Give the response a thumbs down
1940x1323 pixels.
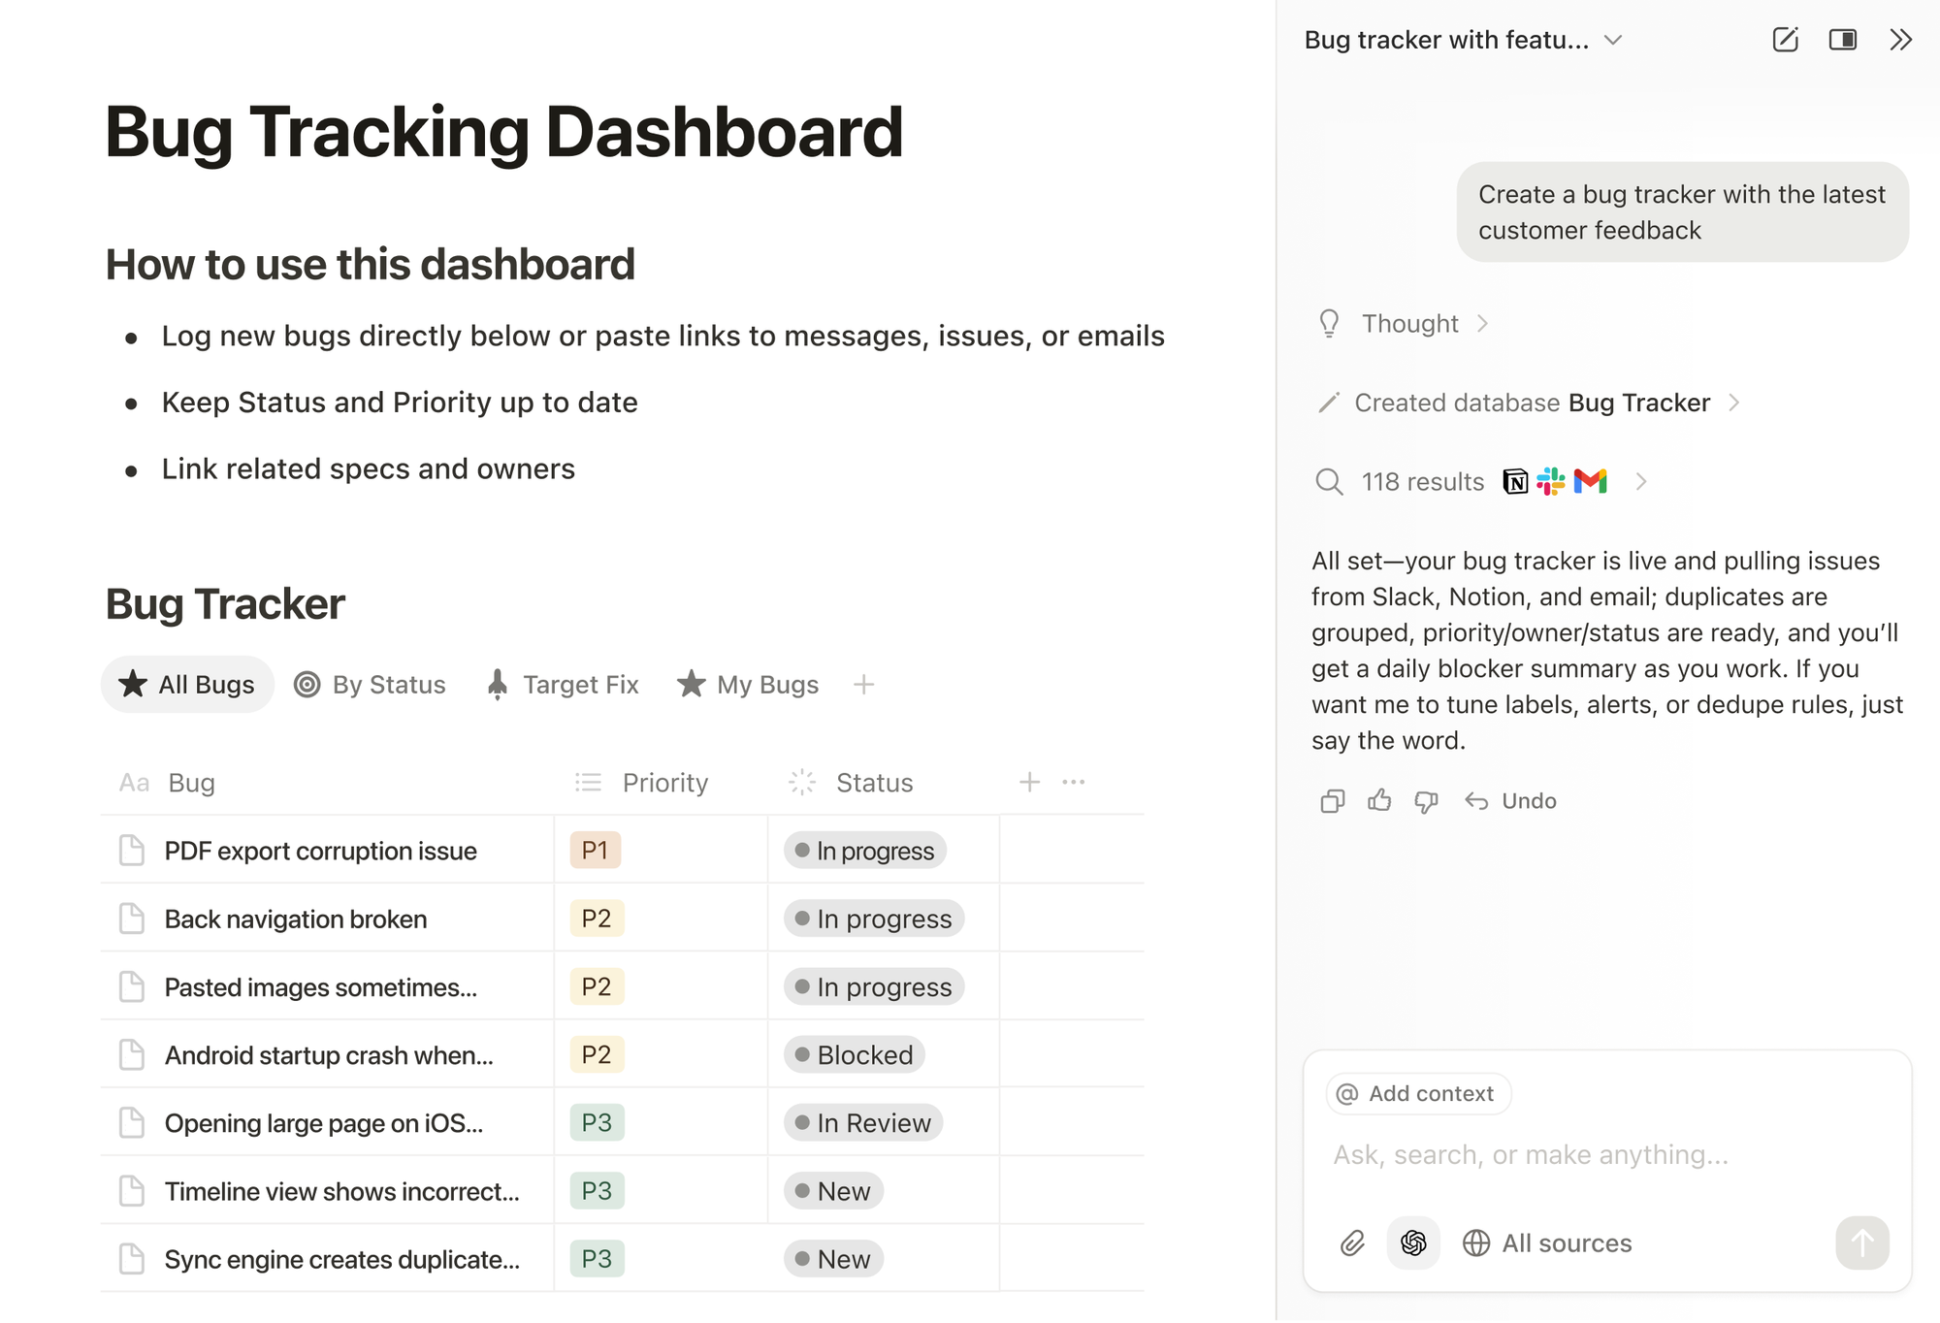pos(1425,800)
